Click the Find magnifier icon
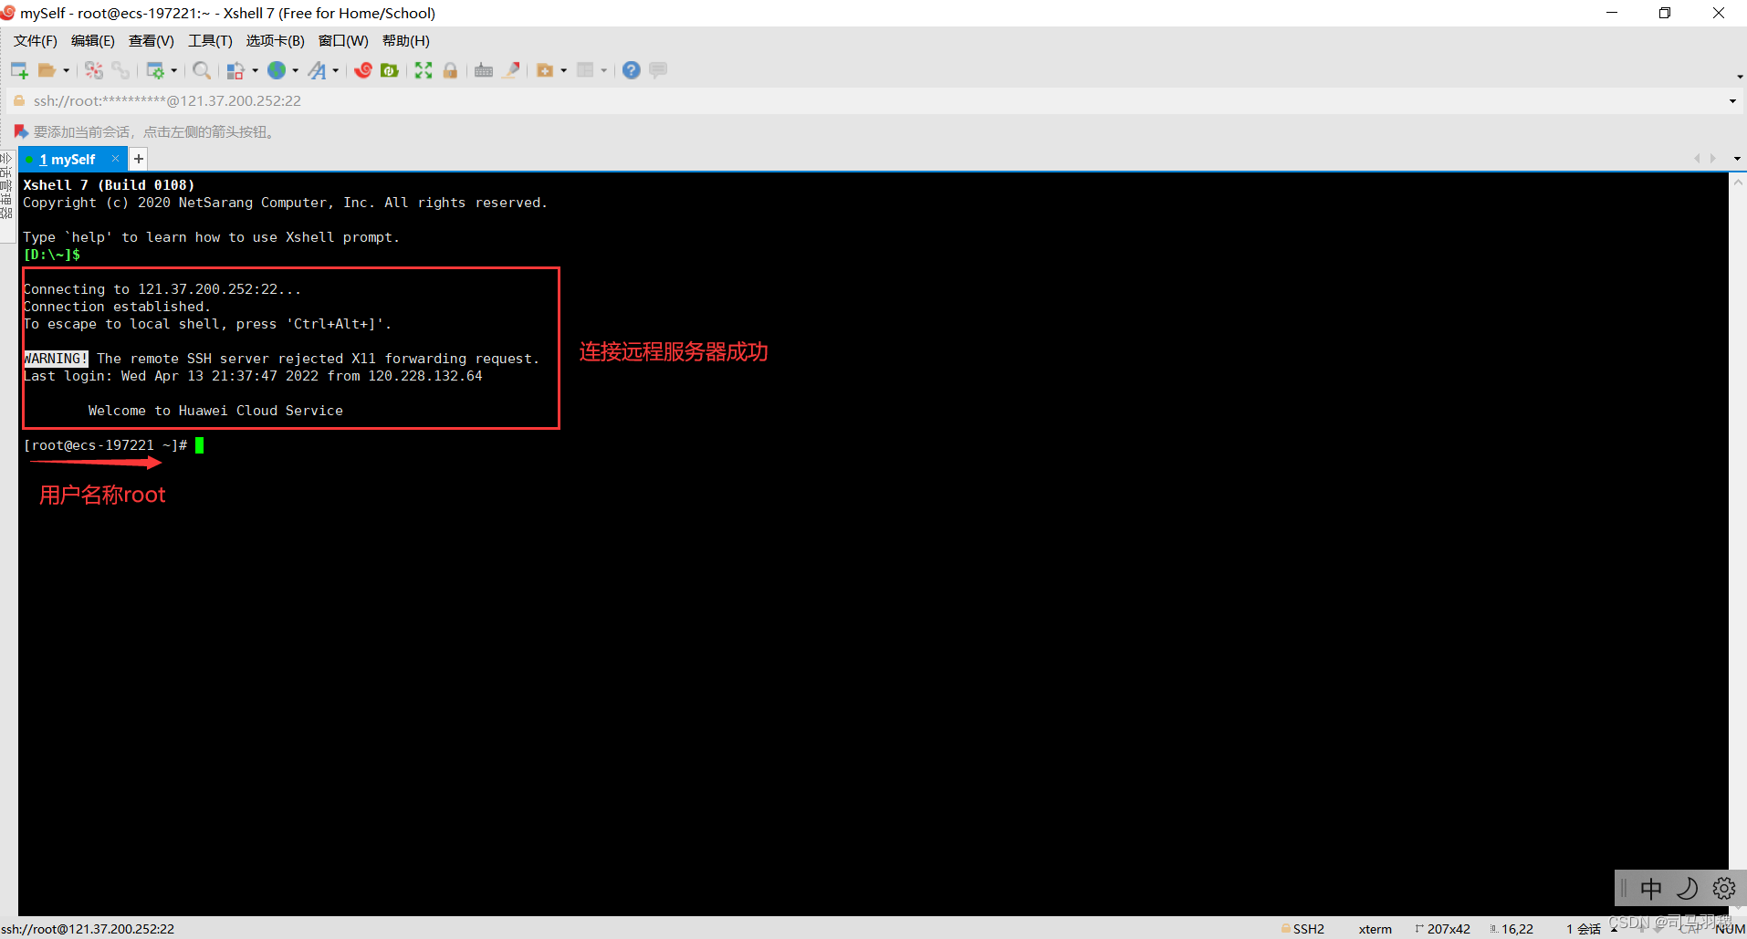 click(x=202, y=70)
